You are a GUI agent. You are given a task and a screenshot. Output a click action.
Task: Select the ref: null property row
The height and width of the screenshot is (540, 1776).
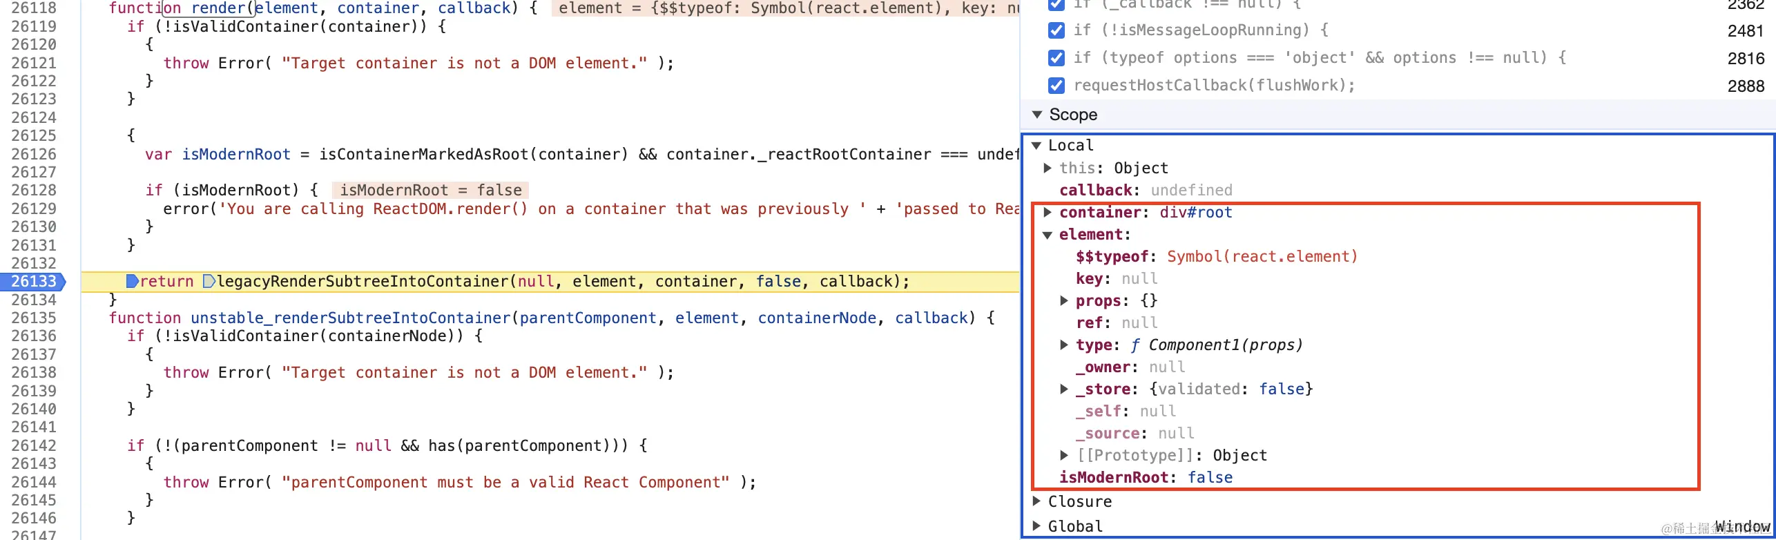1117,322
